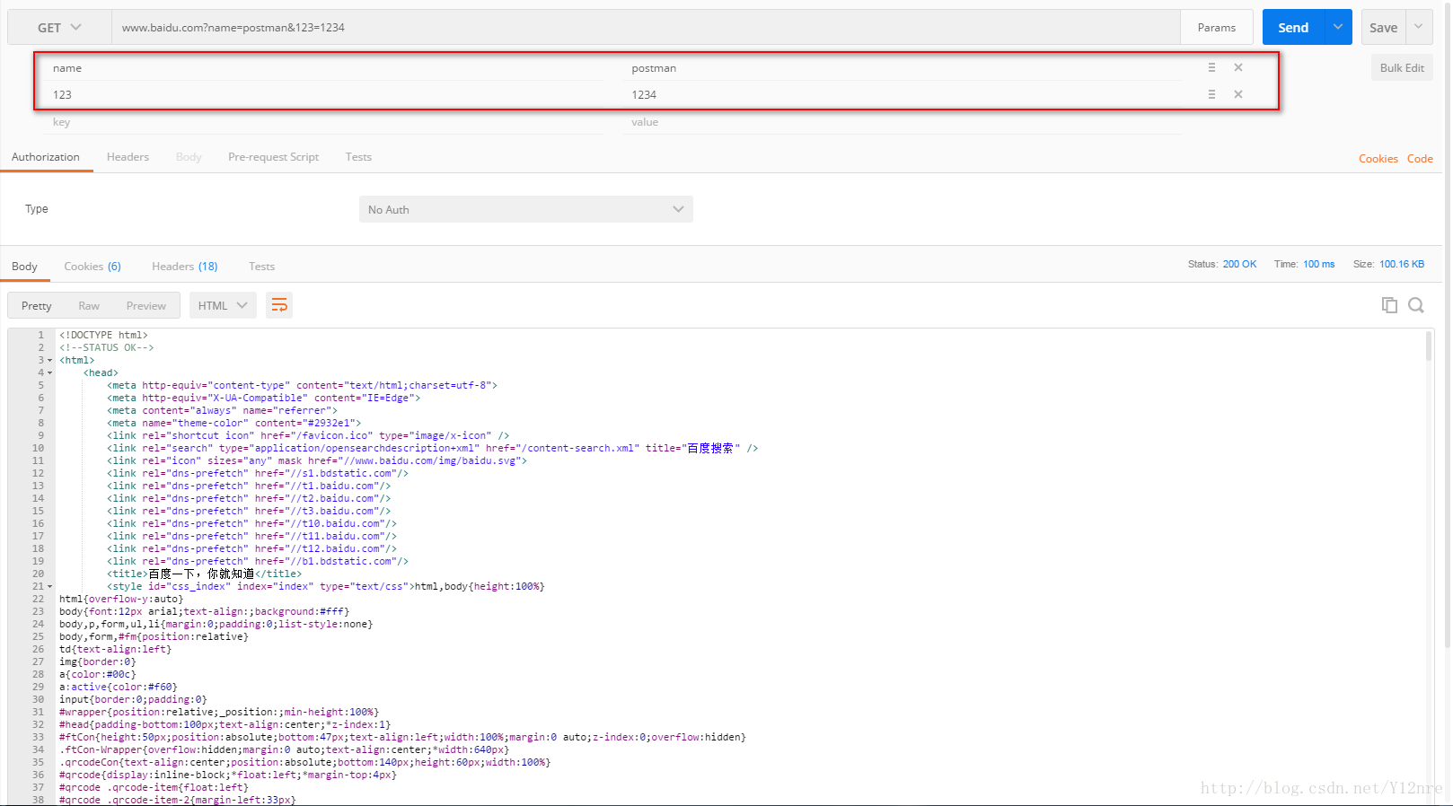Image resolution: width=1453 pixels, height=806 pixels.
Task: Open the response Headers (18) tab
Action: (x=185, y=267)
